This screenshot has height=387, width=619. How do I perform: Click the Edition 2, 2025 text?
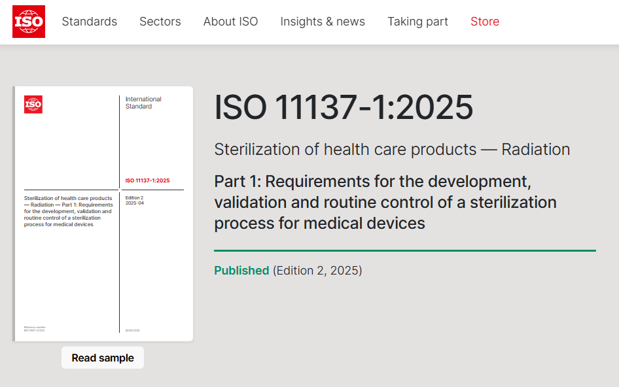(x=317, y=271)
